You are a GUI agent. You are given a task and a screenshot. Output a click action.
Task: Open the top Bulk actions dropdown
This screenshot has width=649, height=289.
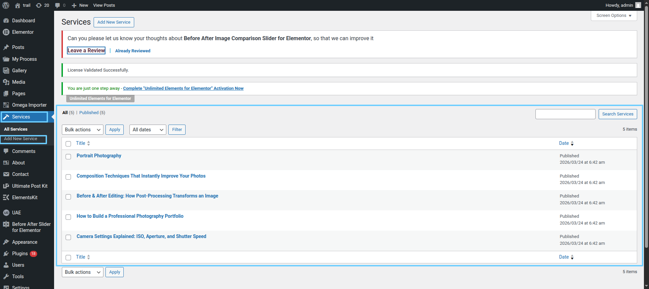82,130
